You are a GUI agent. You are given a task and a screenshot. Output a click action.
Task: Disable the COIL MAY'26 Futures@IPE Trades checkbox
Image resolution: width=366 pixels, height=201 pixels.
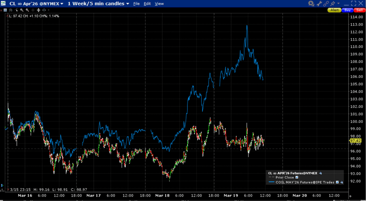pyautogui.click(x=337, y=182)
